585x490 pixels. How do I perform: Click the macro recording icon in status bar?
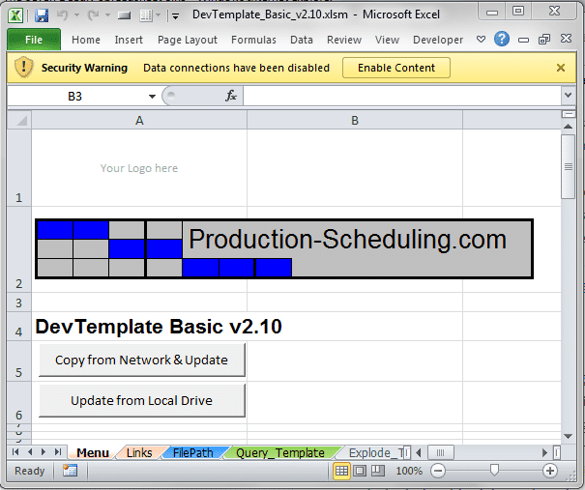(x=70, y=471)
